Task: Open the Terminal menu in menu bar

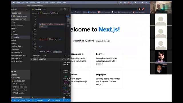Action: pyautogui.click(x=52, y=3)
